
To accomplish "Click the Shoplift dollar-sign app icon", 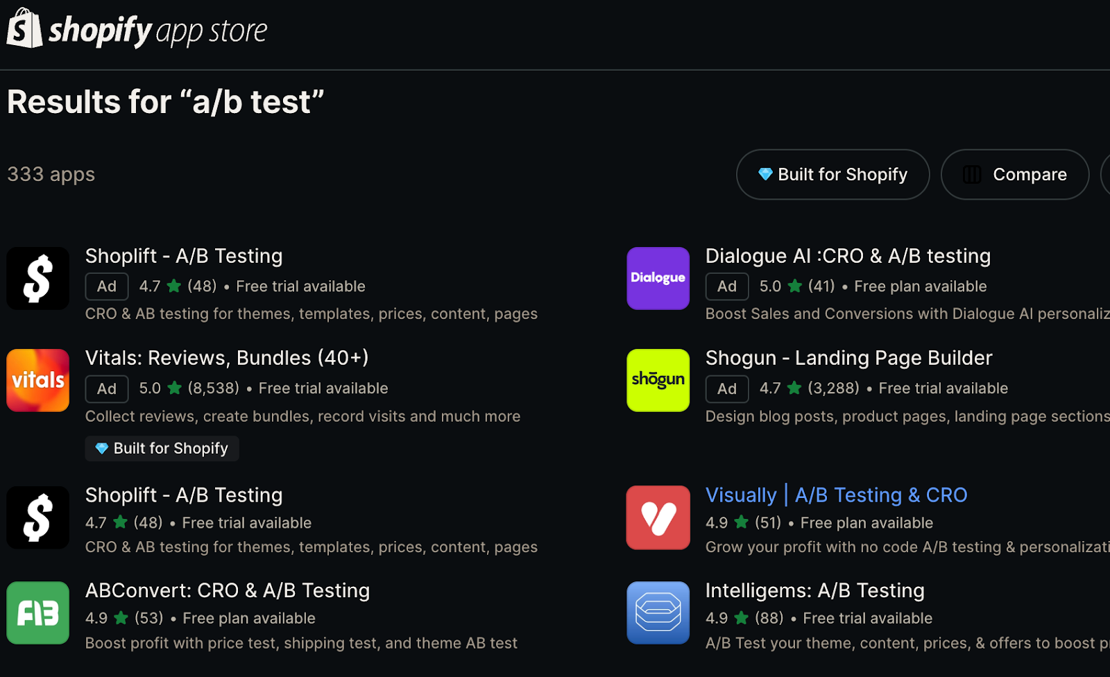I will click(37, 278).
